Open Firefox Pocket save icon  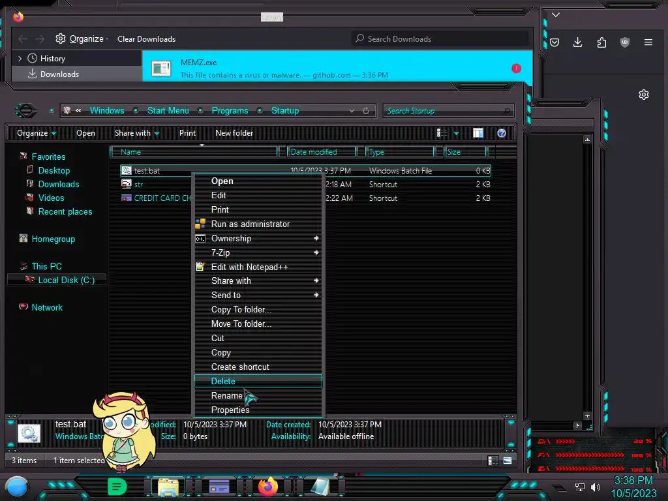(x=554, y=42)
